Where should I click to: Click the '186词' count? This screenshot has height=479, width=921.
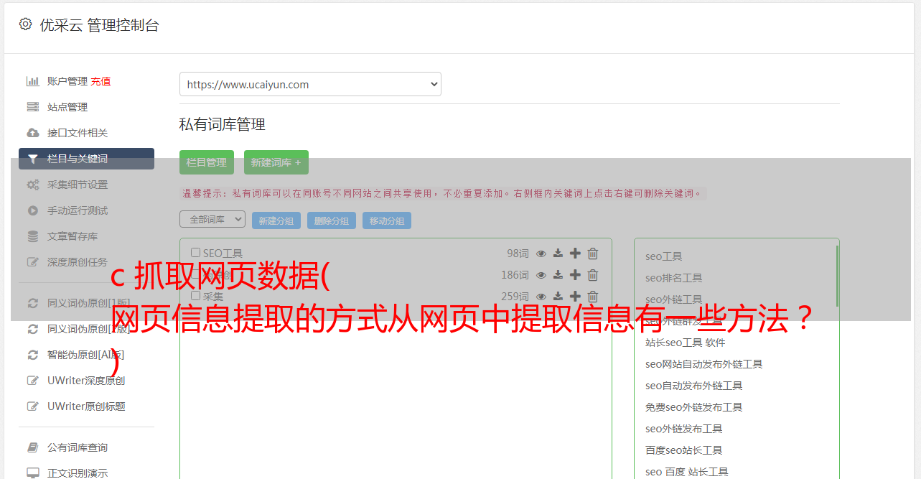(515, 275)
